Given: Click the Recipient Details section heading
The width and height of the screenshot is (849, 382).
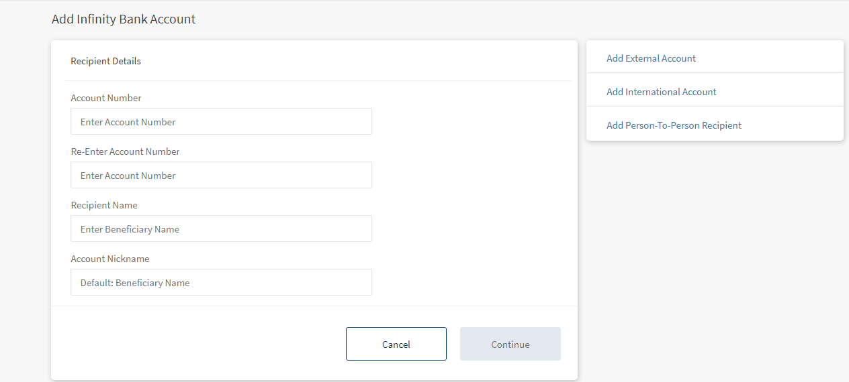Looking at the screenshot, I should coord(105,61).
